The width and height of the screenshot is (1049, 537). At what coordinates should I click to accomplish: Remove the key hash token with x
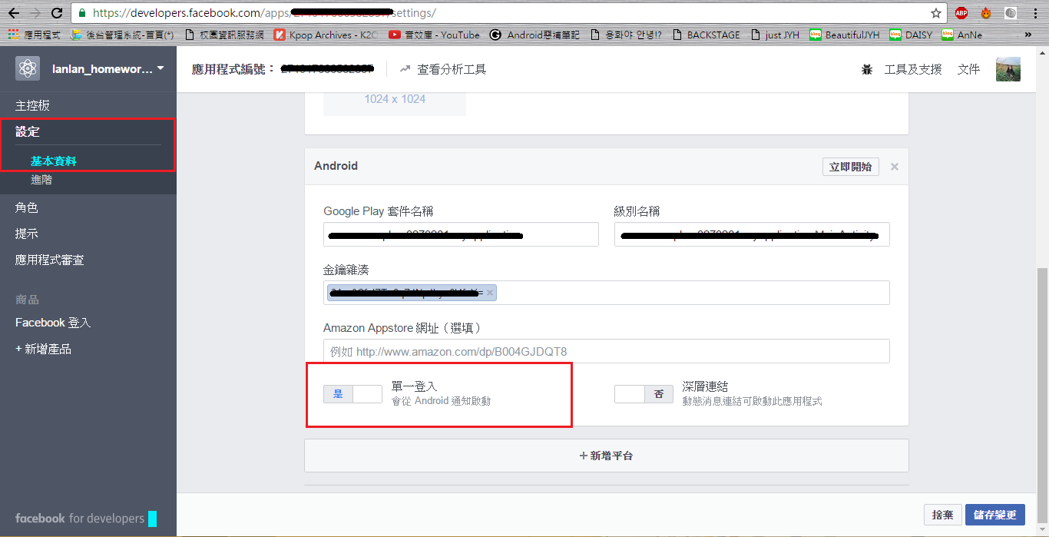tap(490, 293)
